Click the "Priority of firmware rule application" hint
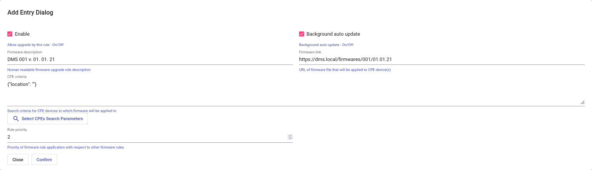592x170 pixels. pyautogui.click(x=66, y=147)
